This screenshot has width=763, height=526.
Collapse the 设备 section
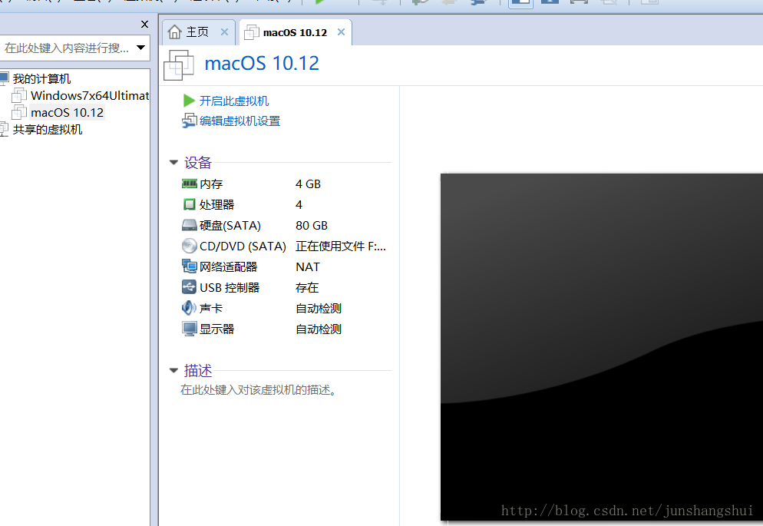173,163
